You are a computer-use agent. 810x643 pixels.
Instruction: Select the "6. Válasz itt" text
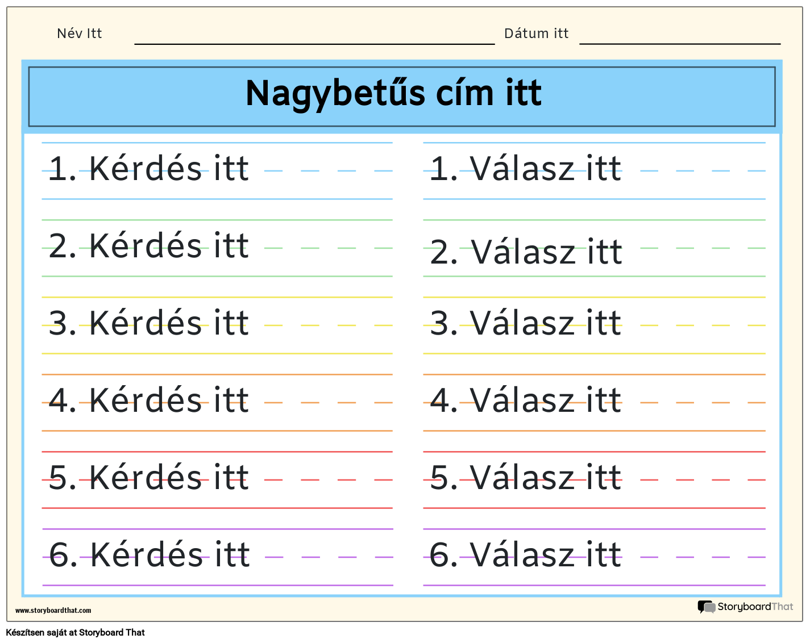tap(525, 555)
